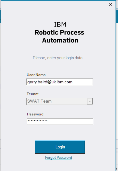Image resolution: width=118 pixels, height=171 pixels.
Task: Click the IBM title text
Action: coord(60,24)
